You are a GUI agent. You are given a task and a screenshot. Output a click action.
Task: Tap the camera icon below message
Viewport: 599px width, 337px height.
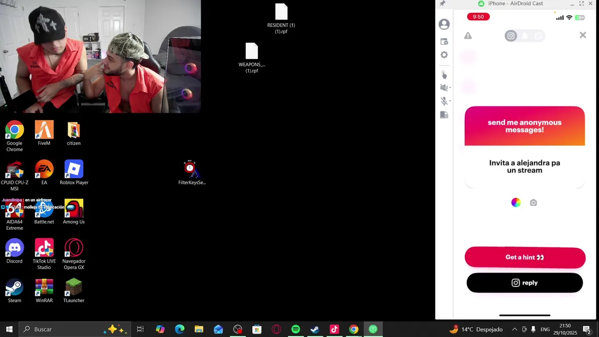tap(533, 203)
